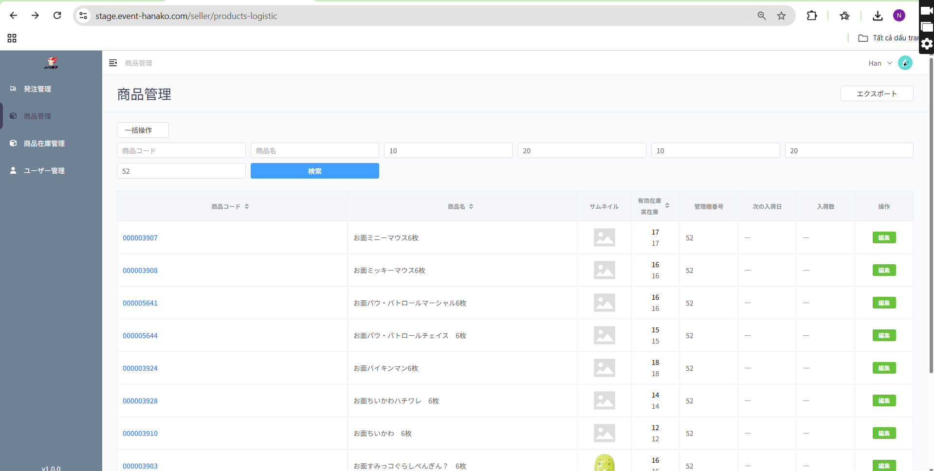This screenshot has width=934, height=471.
Task: Open the browser extensions puzzle icon
Action: coord(811,16)
